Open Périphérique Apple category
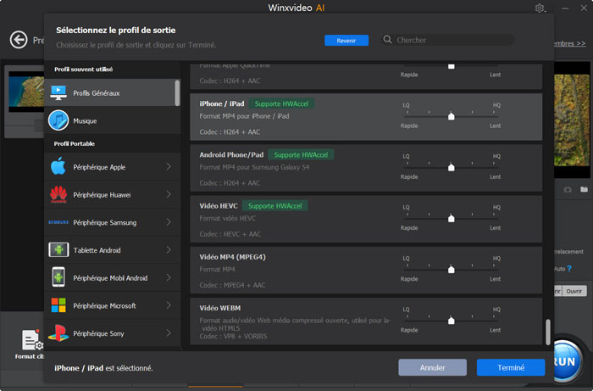593x391 pixels. click(112, 166)
